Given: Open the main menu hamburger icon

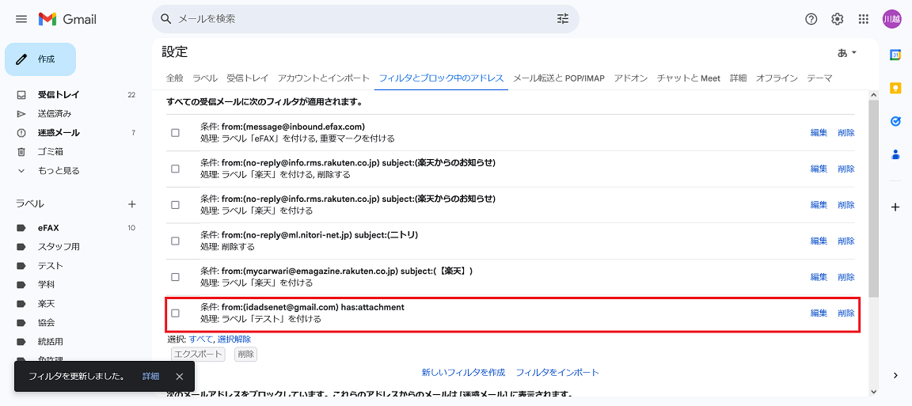Looking at the screenshot, I should pyautogui.click(x=21, y=19).
